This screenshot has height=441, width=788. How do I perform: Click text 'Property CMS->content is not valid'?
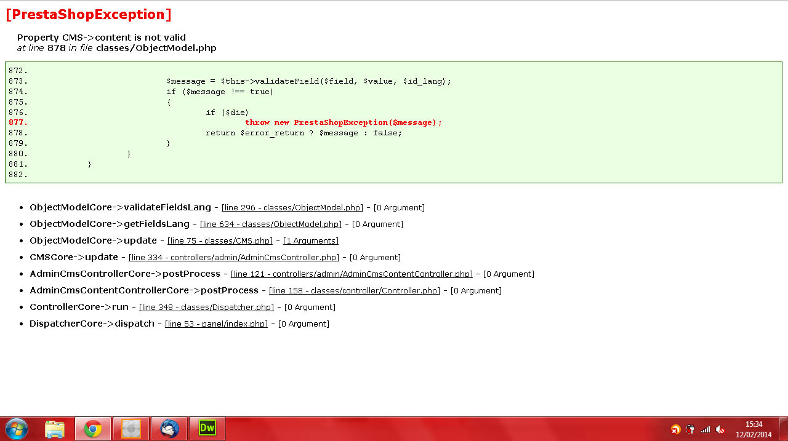102,38
